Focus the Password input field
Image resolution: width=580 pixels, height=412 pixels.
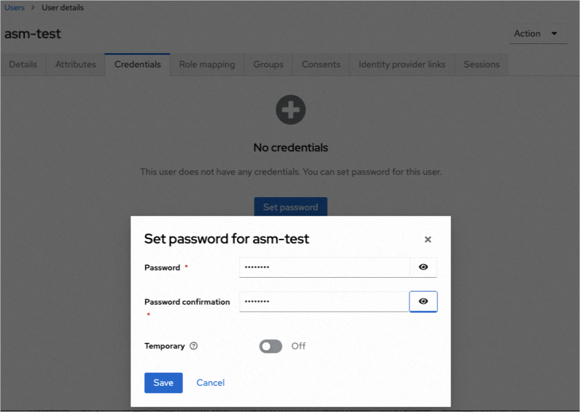click(325, 267)
